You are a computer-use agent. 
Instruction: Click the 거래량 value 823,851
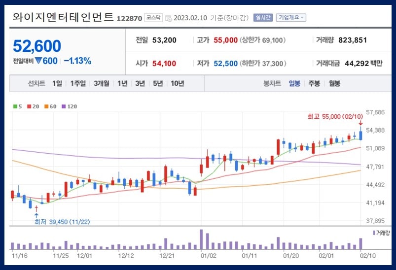tap(353, 40)
